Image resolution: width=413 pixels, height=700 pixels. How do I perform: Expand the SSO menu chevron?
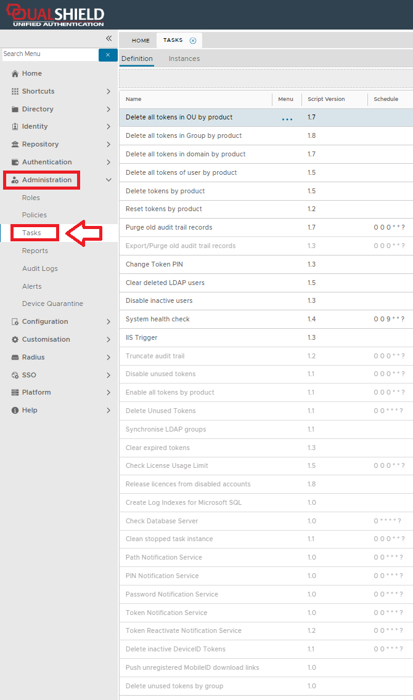[108, 375]
